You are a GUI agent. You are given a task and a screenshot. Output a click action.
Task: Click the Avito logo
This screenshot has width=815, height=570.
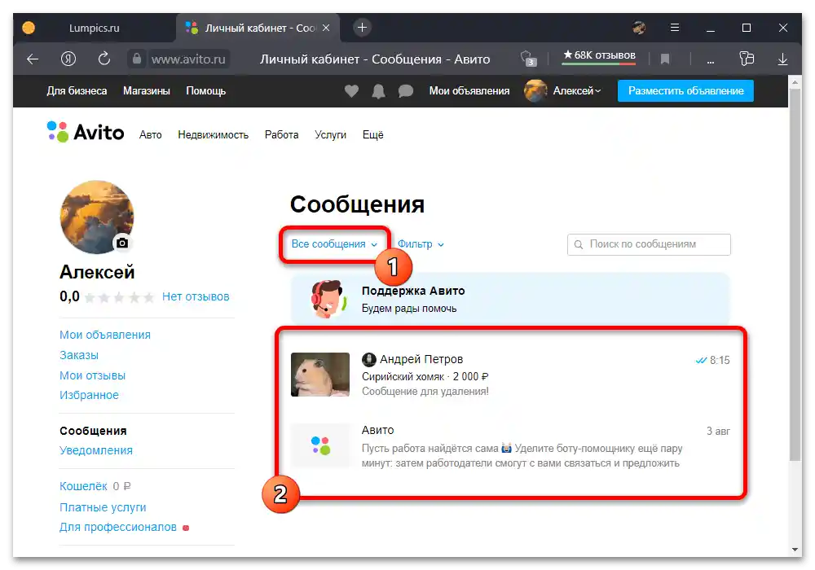tap(86, 133)
